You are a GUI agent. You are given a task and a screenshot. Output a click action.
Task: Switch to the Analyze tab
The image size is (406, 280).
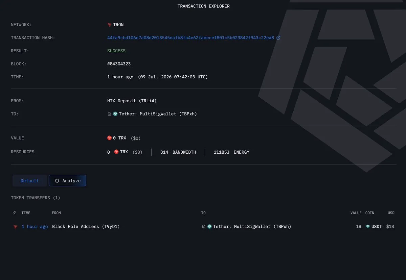(67, 181)
